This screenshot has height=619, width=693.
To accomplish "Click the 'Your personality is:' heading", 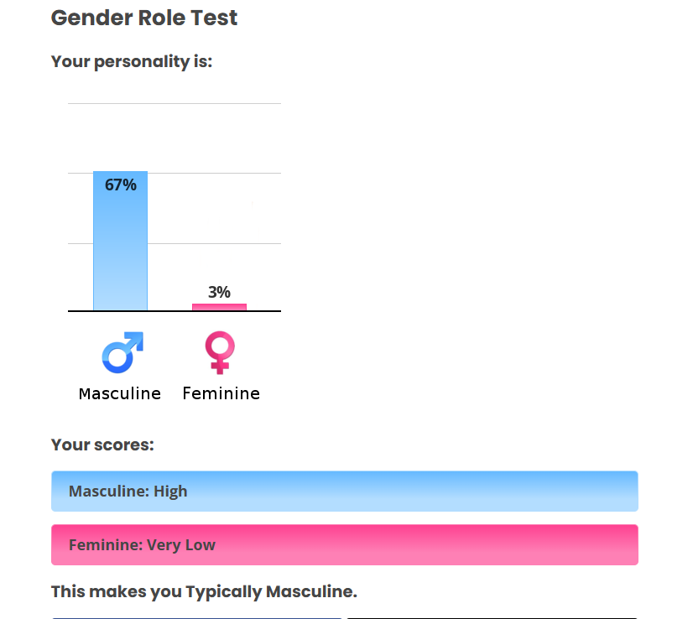I will pos(132,61).
